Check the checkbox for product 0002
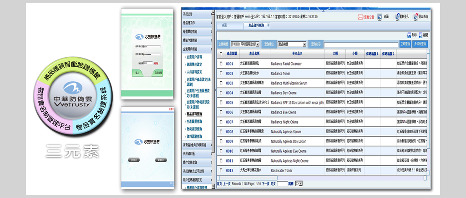466x198 pixels. pyautogui.click(x=221, y=74)
